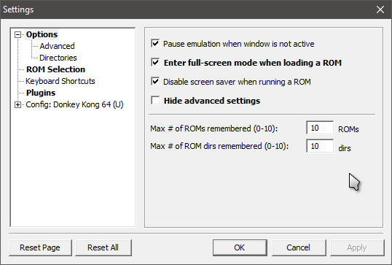Cancel the Settings dialog
This screenshot has height=265, width=392.
point(299,247)
